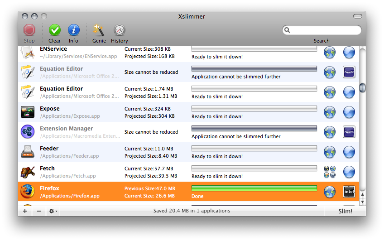Click inside the Search text field
This screenshot has height=241, width=384.
pos(322,30)
